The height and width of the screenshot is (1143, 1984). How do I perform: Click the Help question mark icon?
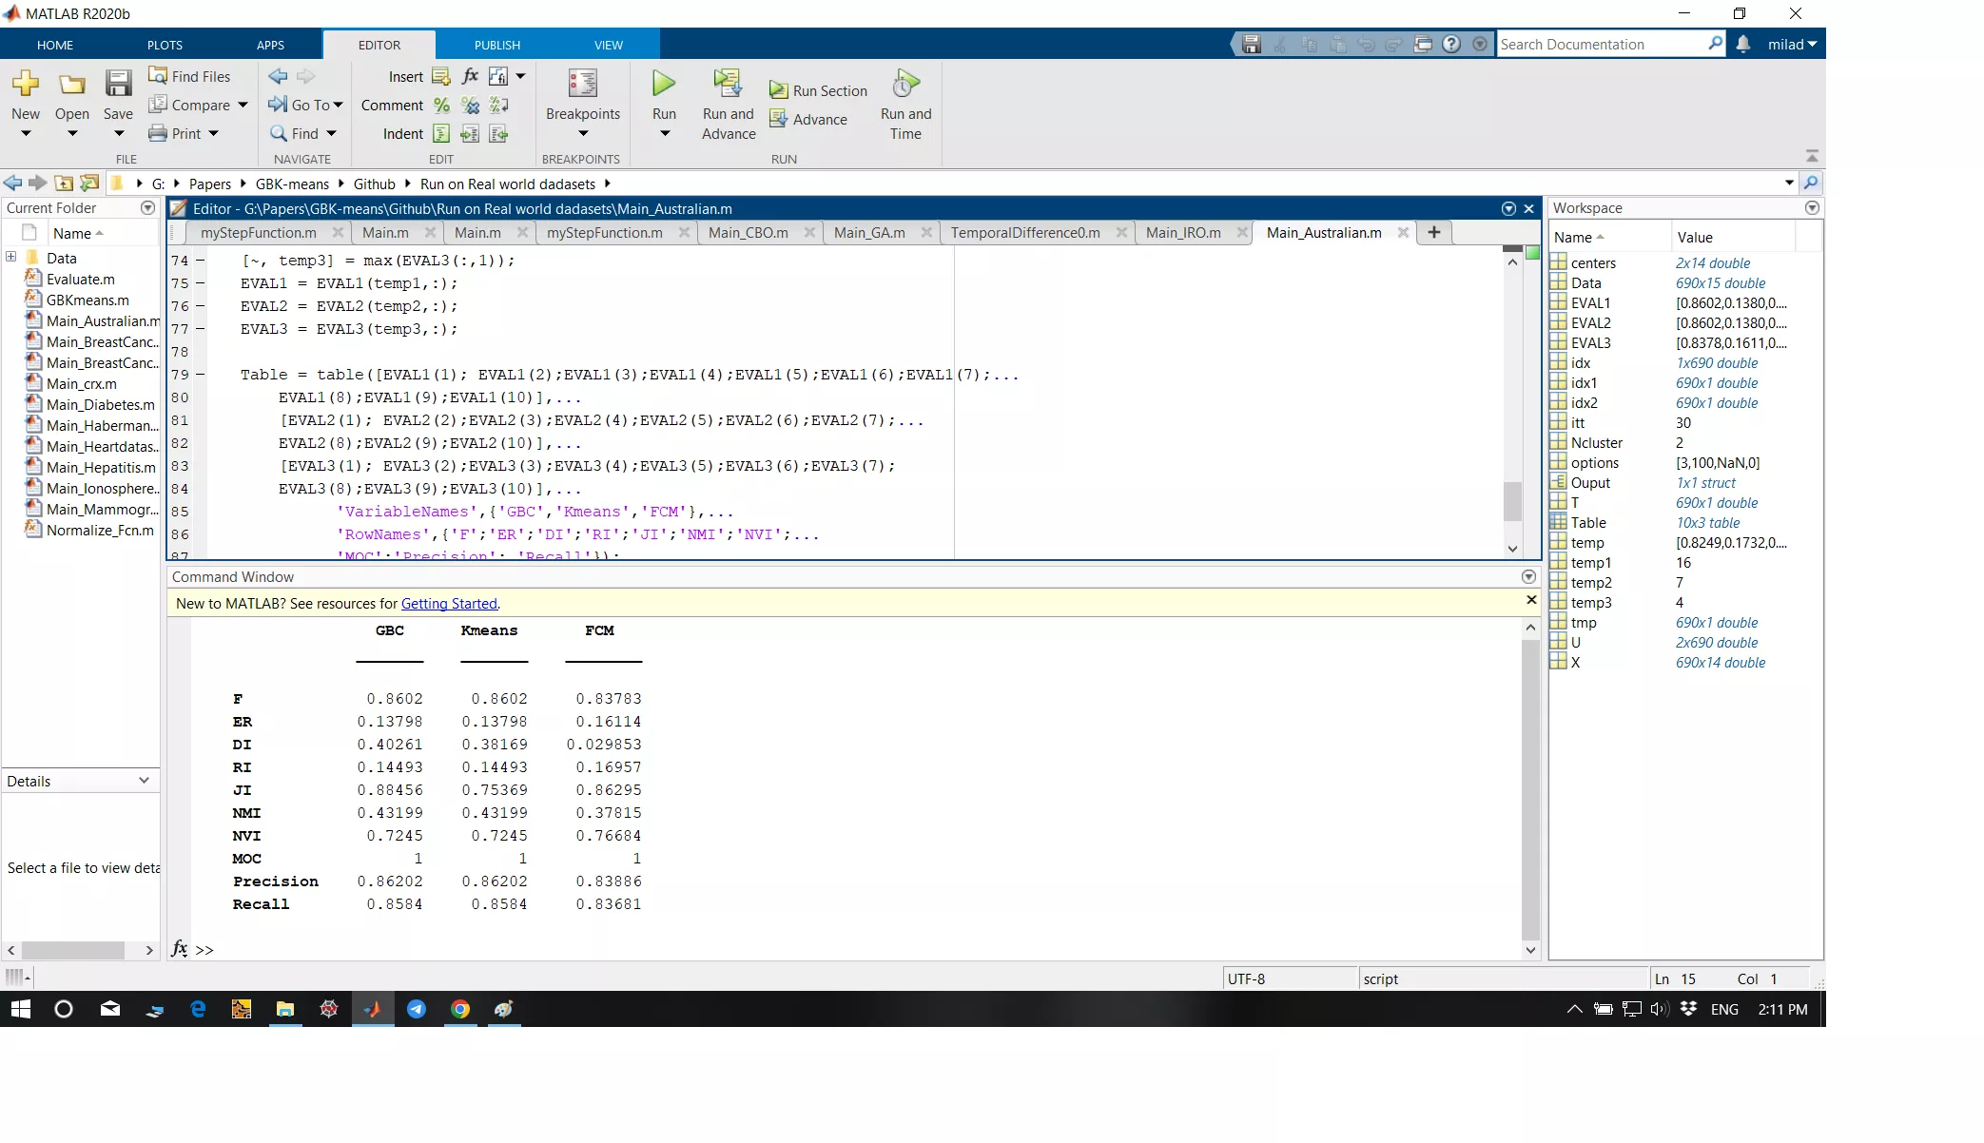(x=1451, y=44)
